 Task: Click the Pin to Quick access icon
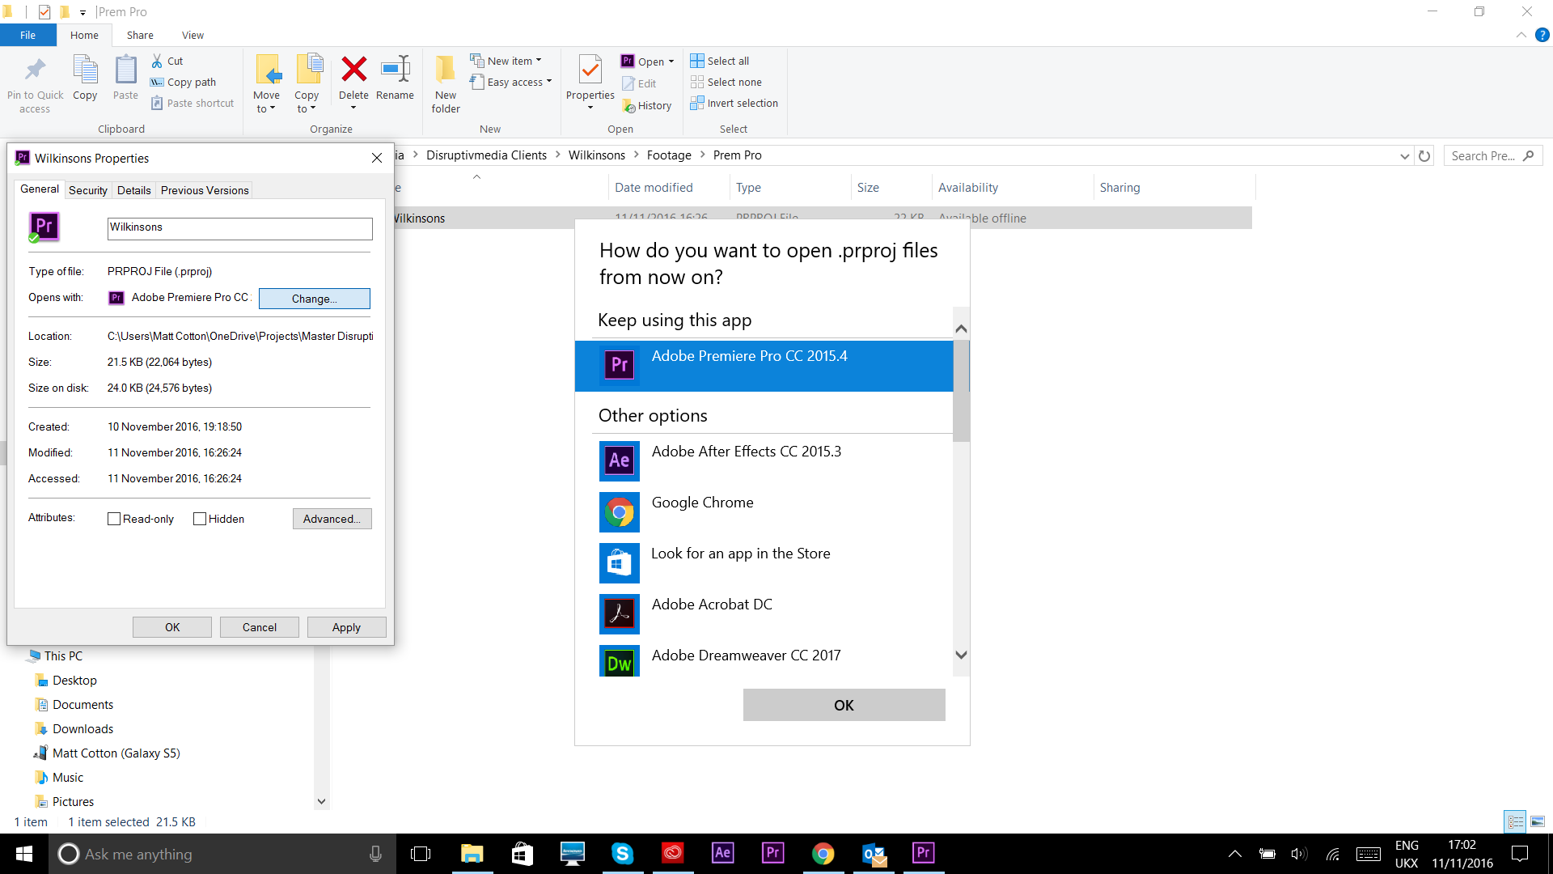coord(35,70)
